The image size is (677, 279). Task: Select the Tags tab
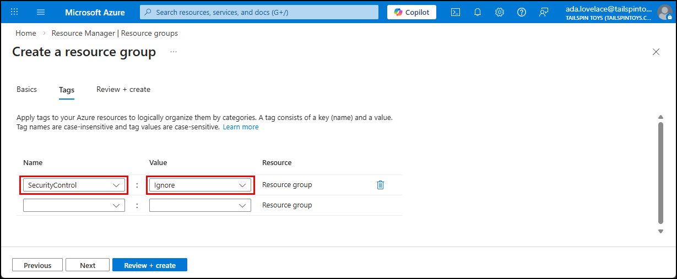67,90
